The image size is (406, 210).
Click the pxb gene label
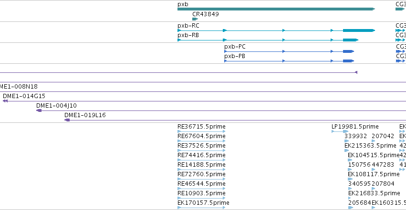pyautogui.click(x=183, y=4)
